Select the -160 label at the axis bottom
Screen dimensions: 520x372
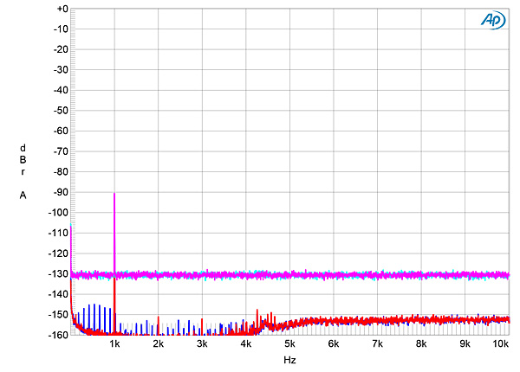tap(57, 335)
